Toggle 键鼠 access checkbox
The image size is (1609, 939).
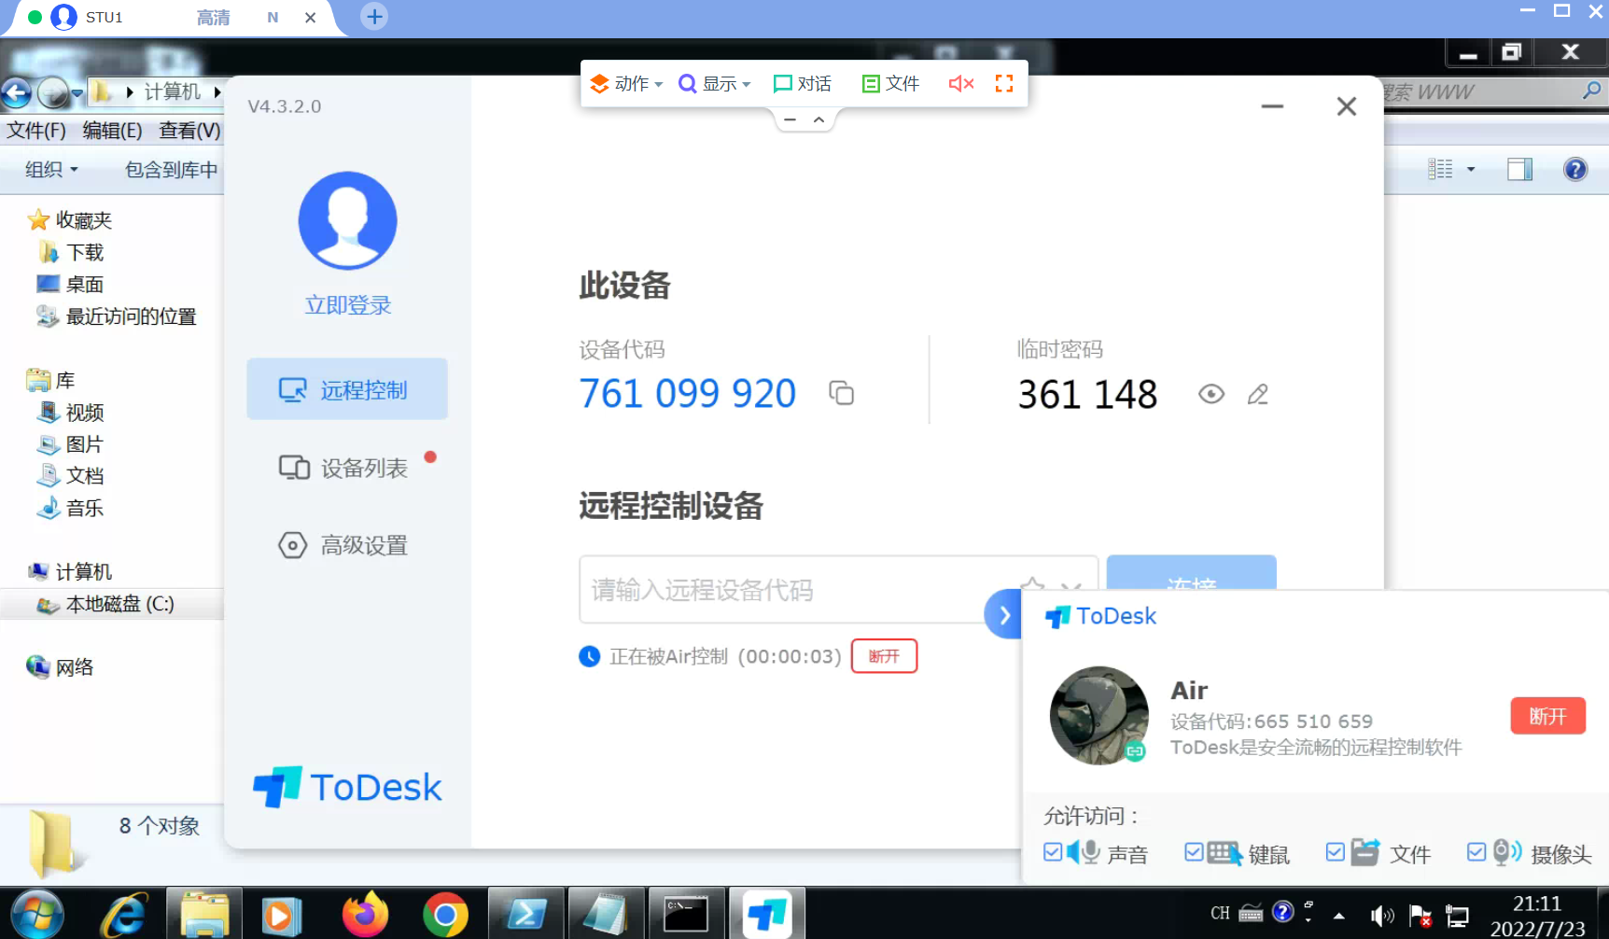1194,852
